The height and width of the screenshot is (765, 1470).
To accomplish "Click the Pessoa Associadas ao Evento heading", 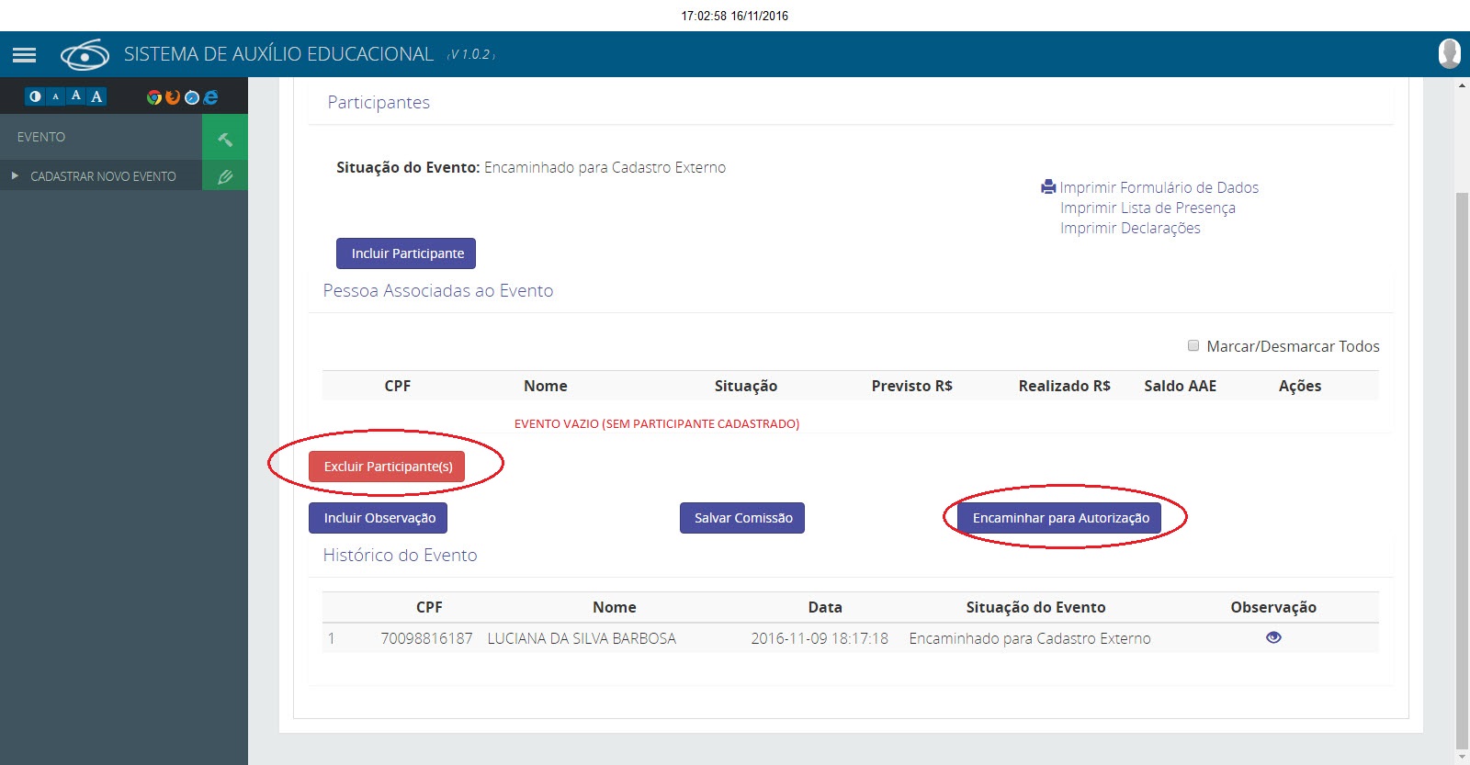I will pyautogui.click(x=438, y=290).
